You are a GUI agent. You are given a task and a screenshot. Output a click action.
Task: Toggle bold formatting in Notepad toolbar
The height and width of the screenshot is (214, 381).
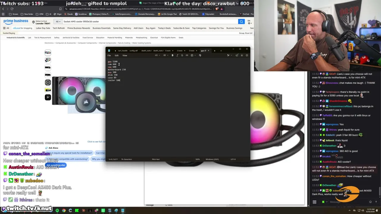(x=172, y=55)
